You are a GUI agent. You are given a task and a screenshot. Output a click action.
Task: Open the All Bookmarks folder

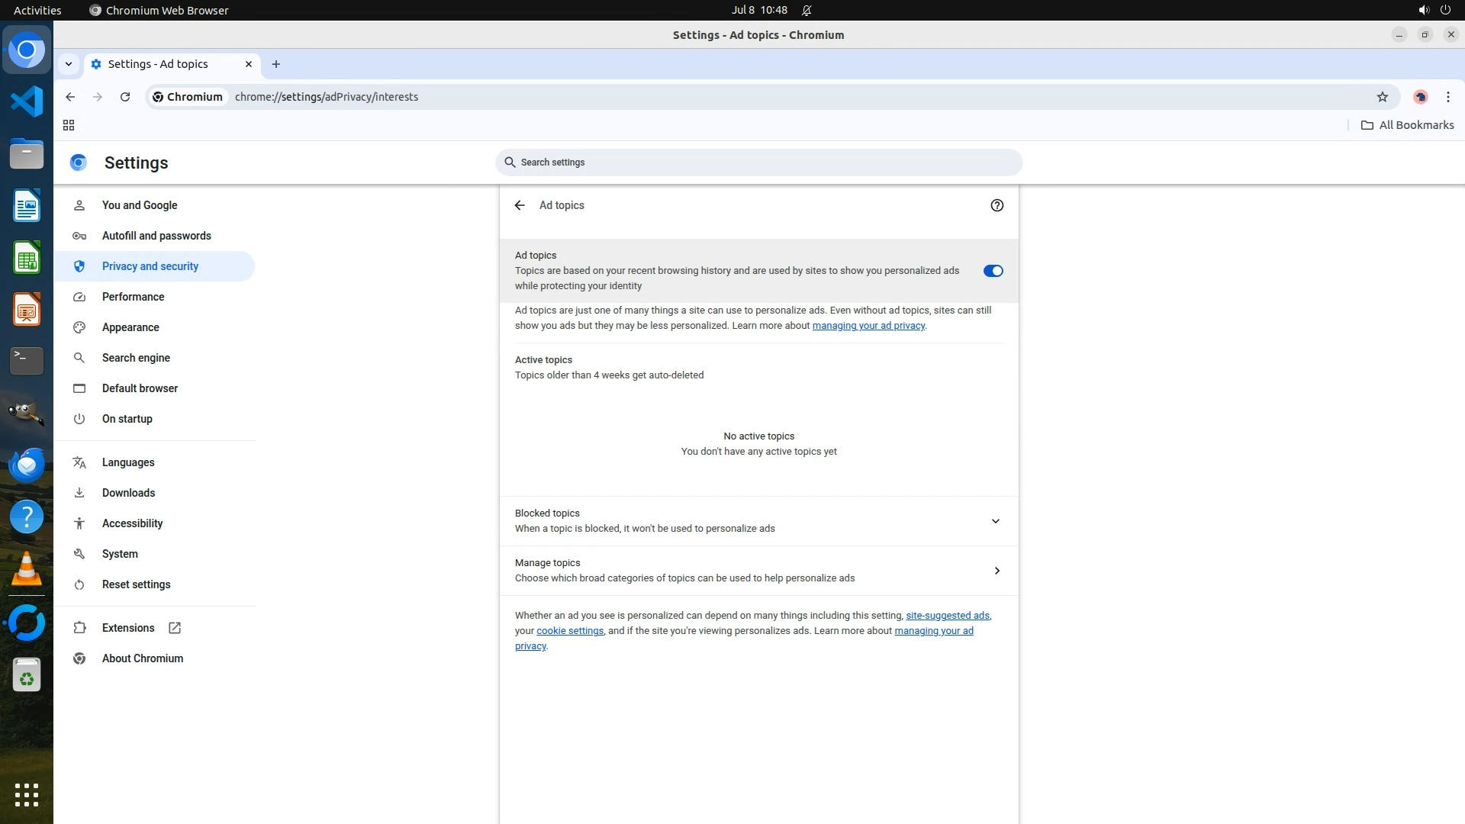pyautogui.click(x=1407, y=125)
